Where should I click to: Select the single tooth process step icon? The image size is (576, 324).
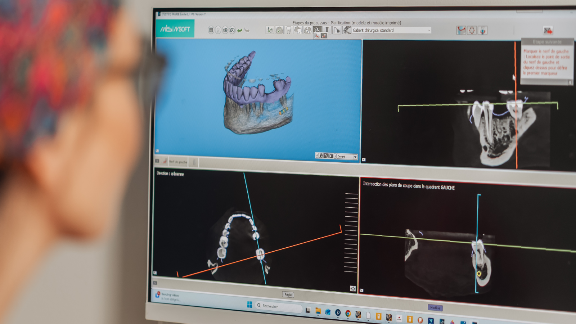tap(288, 30)
